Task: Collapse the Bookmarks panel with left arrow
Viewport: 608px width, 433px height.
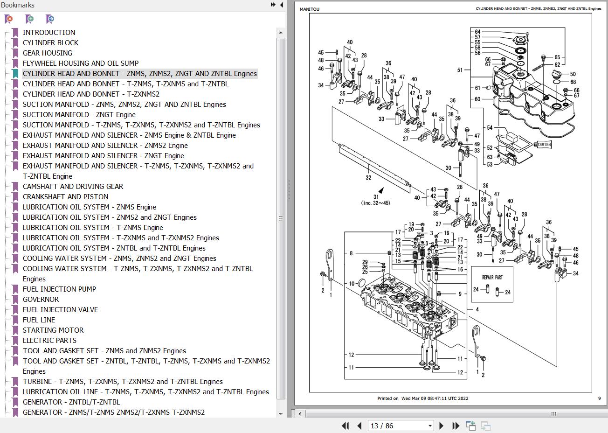Action: pyautogui.click(x=282, y=5)
